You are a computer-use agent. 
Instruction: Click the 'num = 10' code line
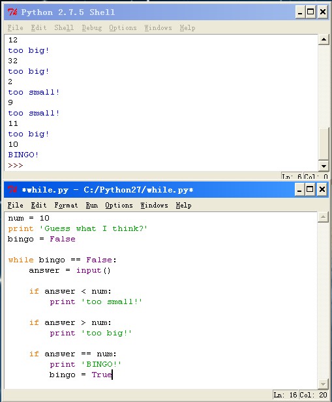pos(29,218)
